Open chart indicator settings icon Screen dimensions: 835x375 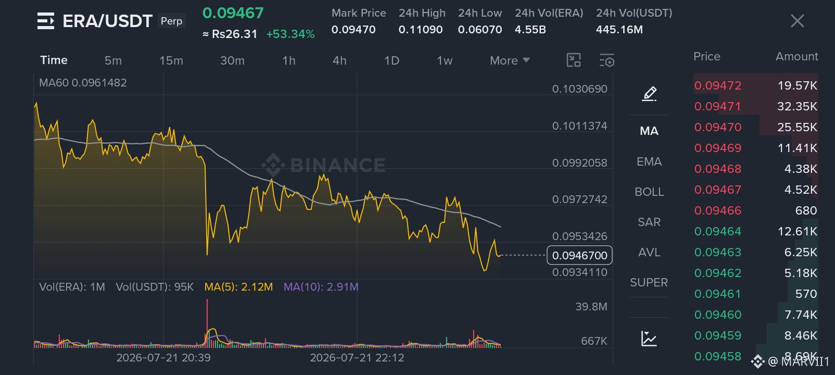pyautogui.click(x=607, y=60)
